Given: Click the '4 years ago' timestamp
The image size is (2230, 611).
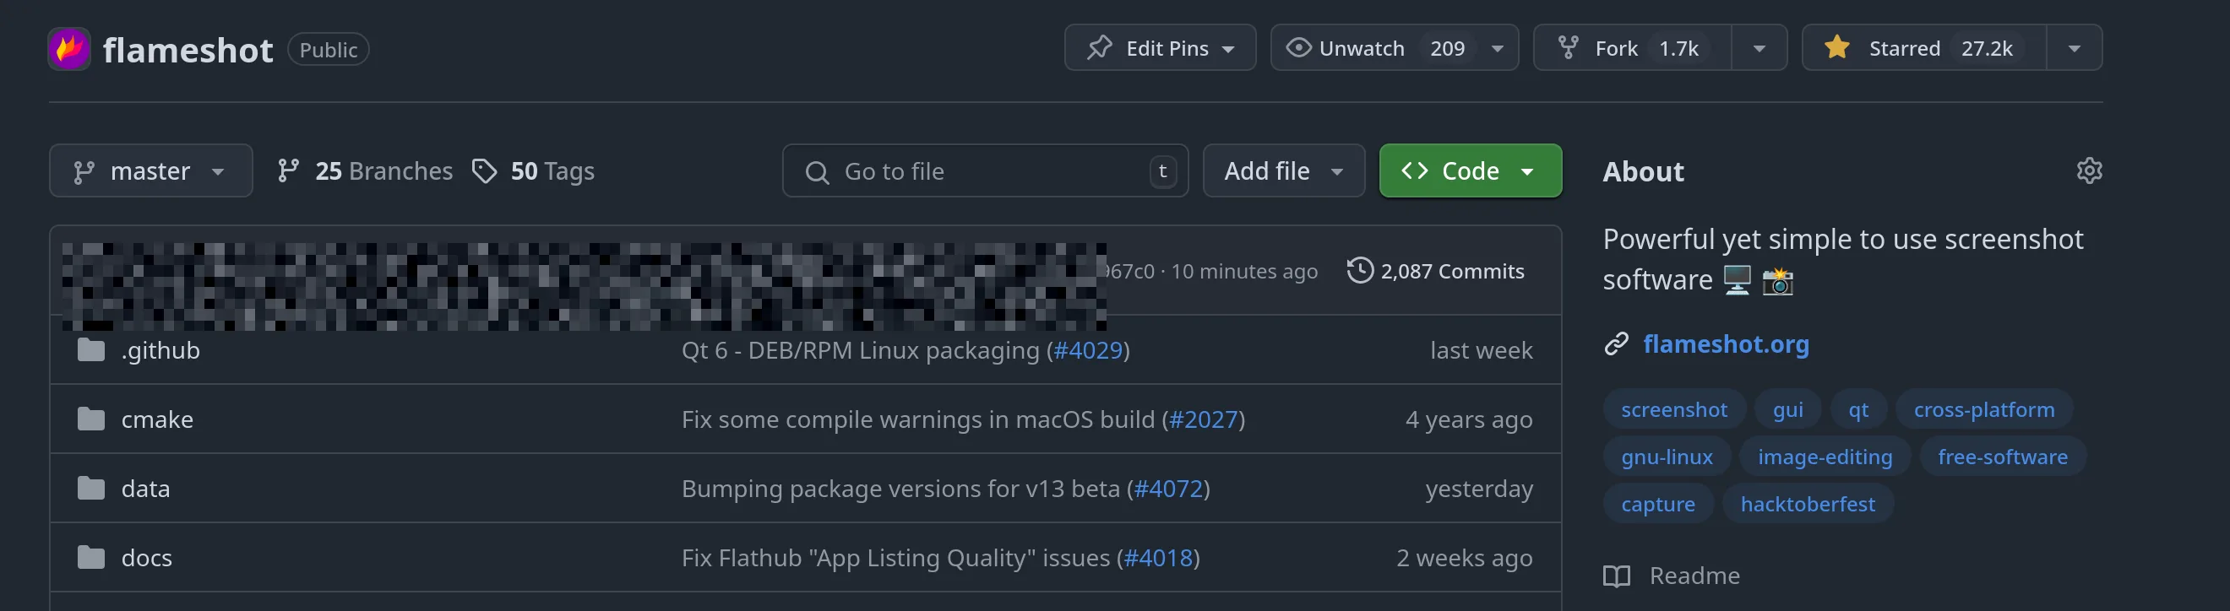Looking at the screenshot, I should [1468, 419].
